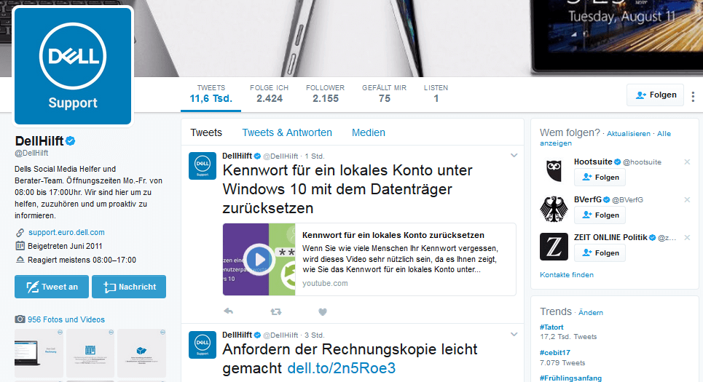Click Dell avatar on Kennwort tweet

tap(203, 166)
